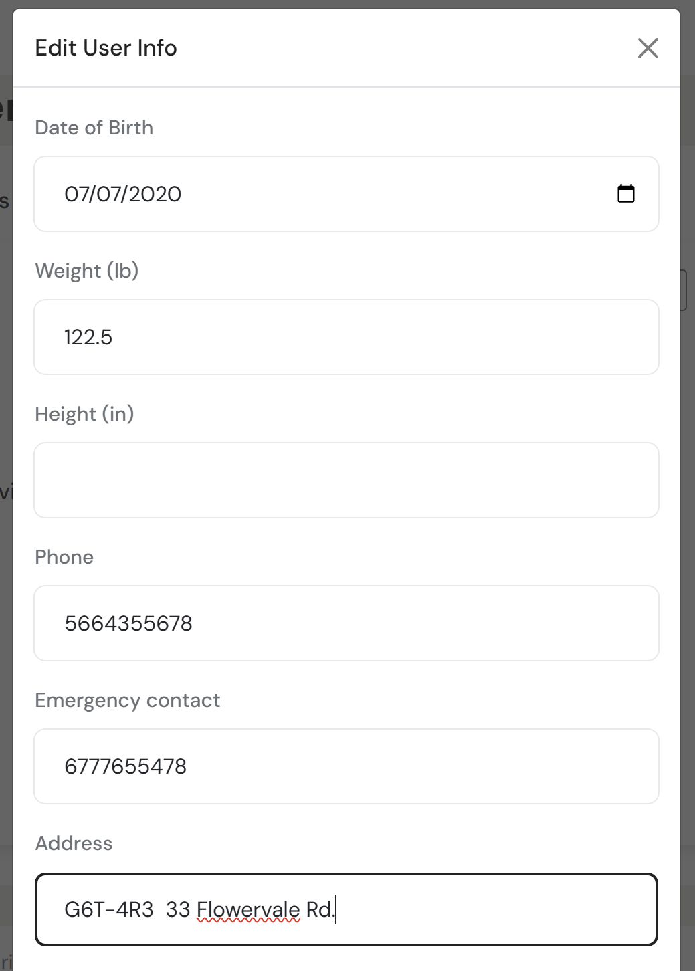Viewport: 695px width, 971px height.
Task: Select the year 2020 in the birth date
Action: click(x=155, y=195)
